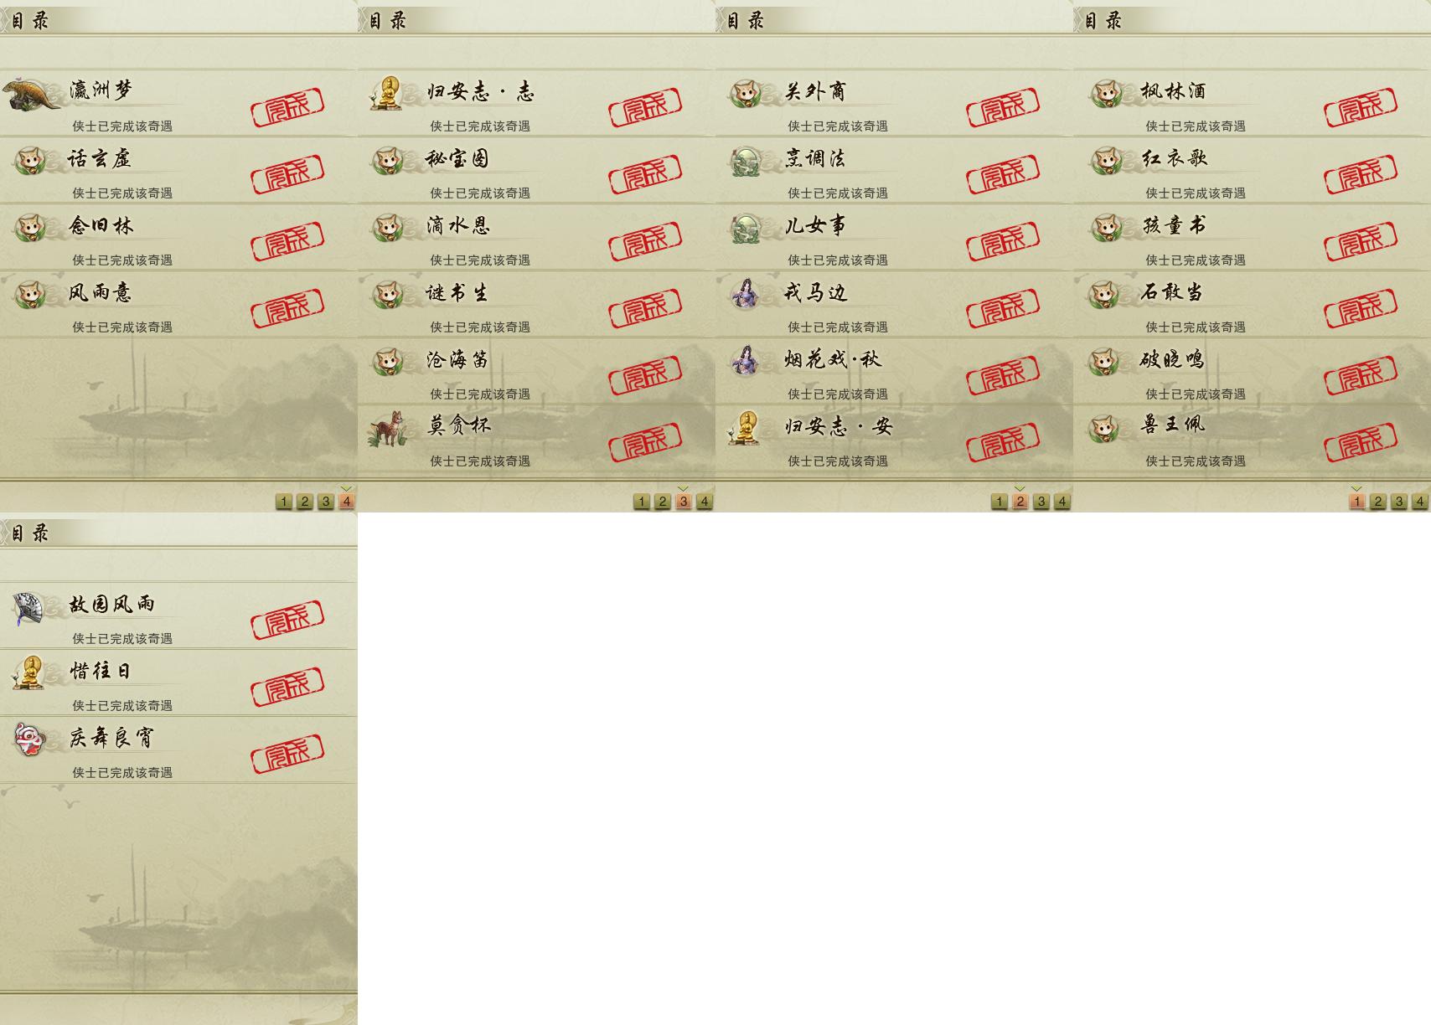Select the 沧海笛 entry title
The width and height of the screenshot is (1431, 1025).
click(457, 360)
